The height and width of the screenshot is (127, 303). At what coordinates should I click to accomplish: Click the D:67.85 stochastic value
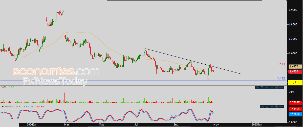(39, 106)
